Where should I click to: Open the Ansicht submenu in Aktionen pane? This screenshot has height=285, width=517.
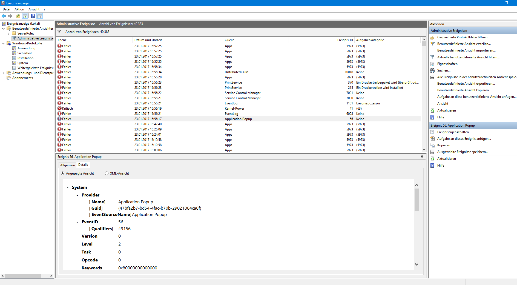pos(443,104)
